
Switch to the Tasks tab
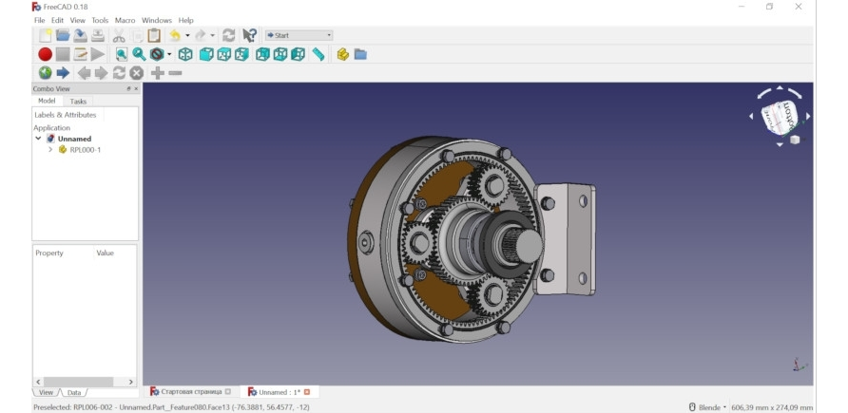tap(78, 101)
